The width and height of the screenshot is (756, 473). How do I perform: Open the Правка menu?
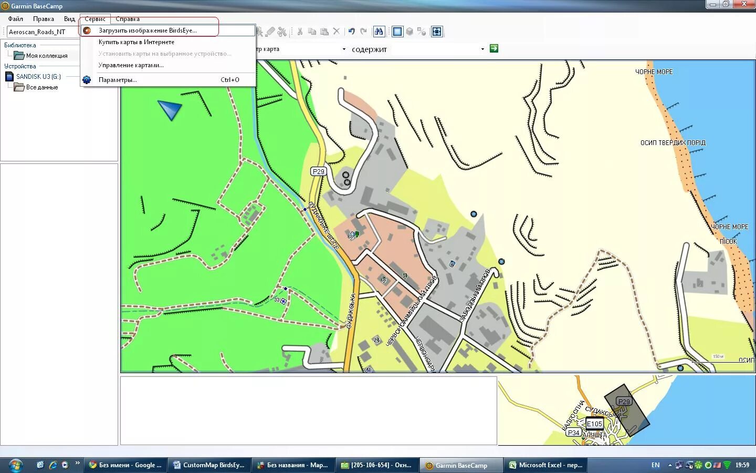click(x=44, y=19)
